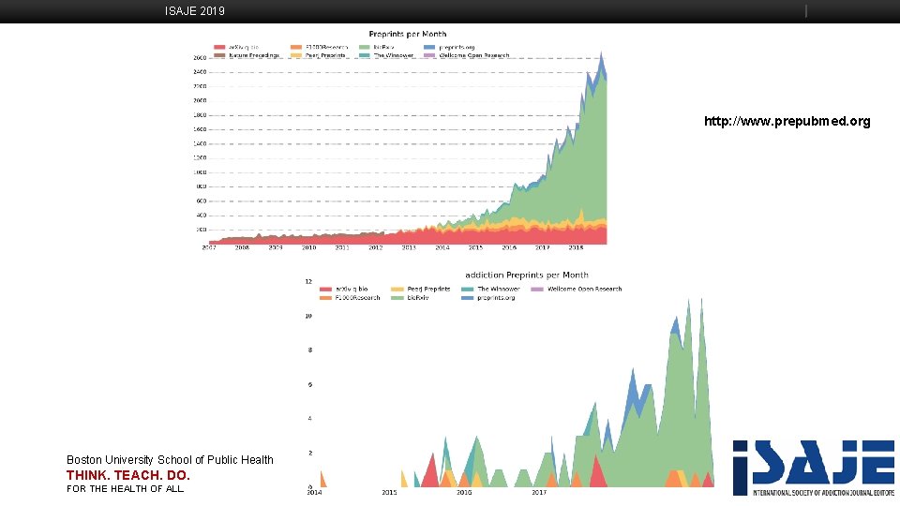Click the ISAJE logo image
900x506 pixels.
pyautogui.click(x=814, y=469)
